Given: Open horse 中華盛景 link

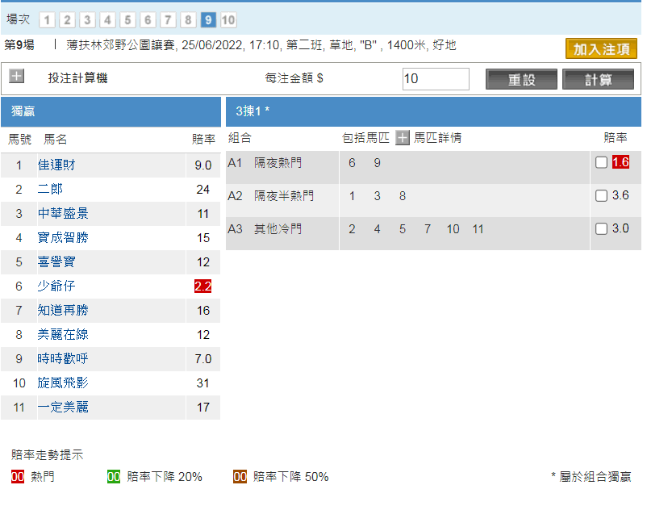Looking at the screenshot, I should pos(62,213).
